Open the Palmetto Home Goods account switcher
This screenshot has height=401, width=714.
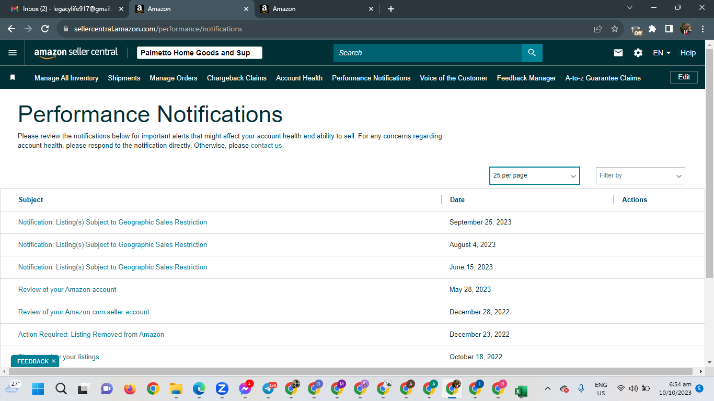click(200, 53)
